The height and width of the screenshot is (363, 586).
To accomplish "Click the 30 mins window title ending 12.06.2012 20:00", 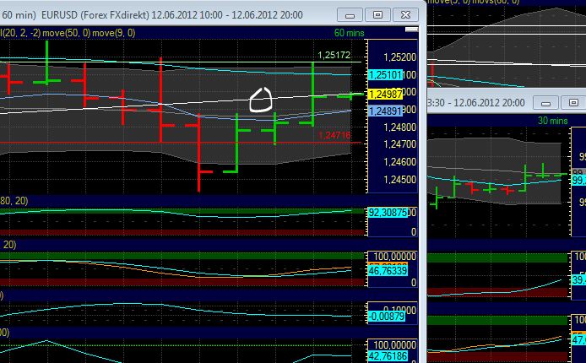I will tap(476, 103).
